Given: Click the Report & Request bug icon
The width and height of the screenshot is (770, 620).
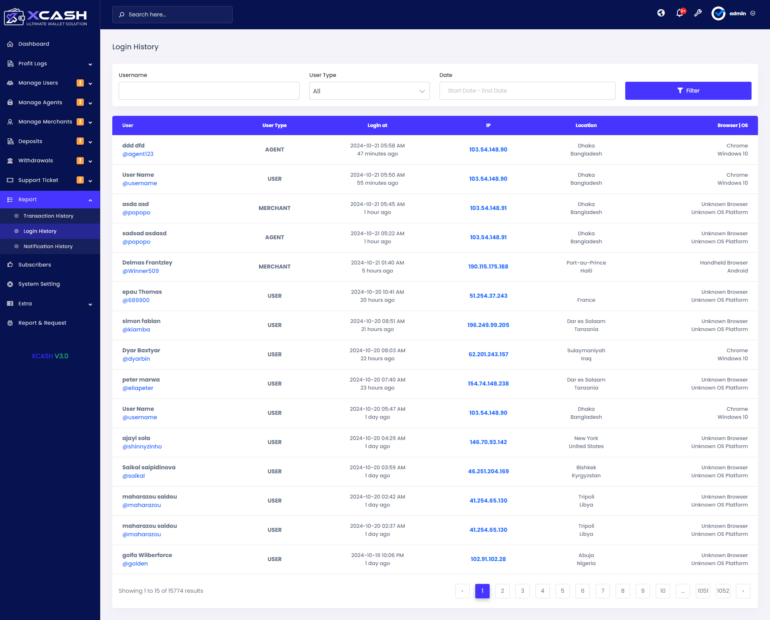Looking at the screenshot, I should 10,323.
